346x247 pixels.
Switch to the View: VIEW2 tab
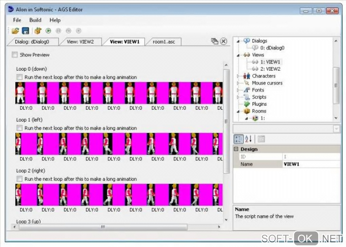click(x=80, y=42)
